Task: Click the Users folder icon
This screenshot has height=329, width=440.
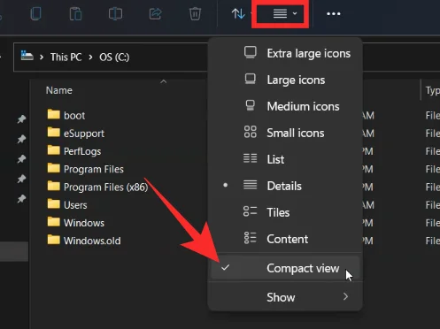Action: (x=54, y=203)
